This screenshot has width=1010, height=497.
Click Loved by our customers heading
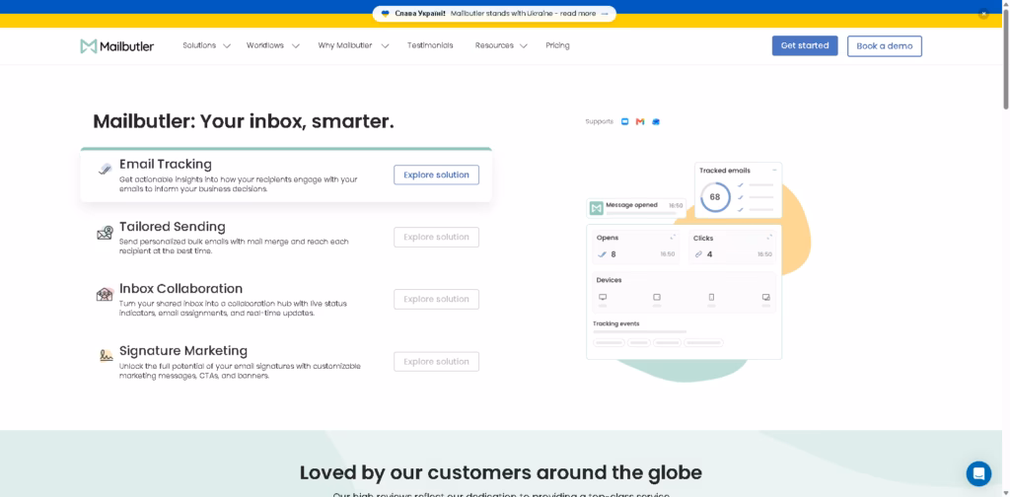pyautogui.click(x=500, y=472)
